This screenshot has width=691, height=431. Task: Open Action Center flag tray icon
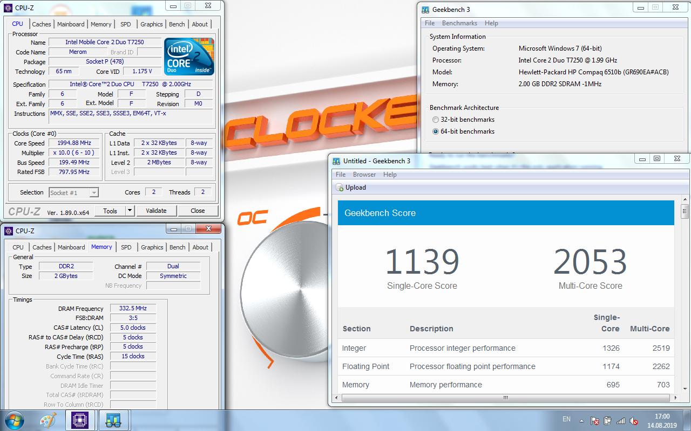pyautogui.click(x=595, y=421)
